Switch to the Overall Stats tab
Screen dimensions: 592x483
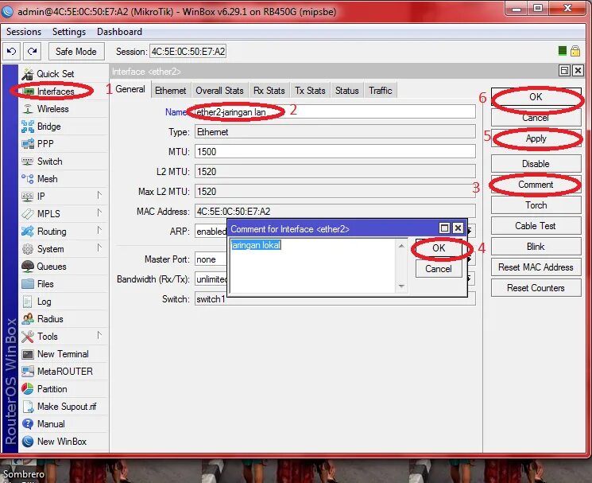point(220,91)
